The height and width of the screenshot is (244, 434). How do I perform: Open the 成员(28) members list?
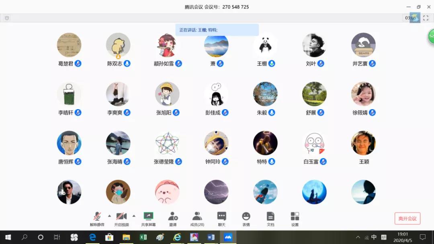pos(197,219)
